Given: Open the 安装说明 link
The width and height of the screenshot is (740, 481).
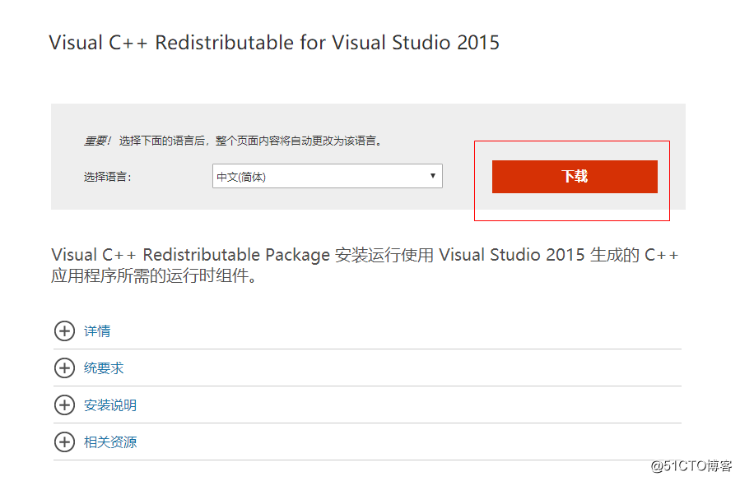Looking at the screenshot, I should click(110, 405).
